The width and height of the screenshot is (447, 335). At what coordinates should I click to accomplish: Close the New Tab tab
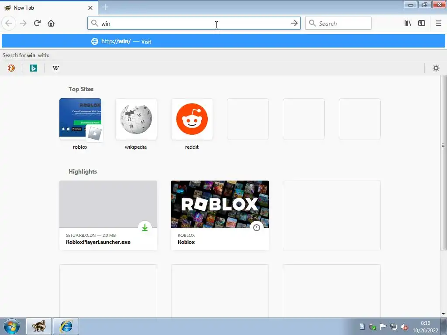[x=90, y=8]
